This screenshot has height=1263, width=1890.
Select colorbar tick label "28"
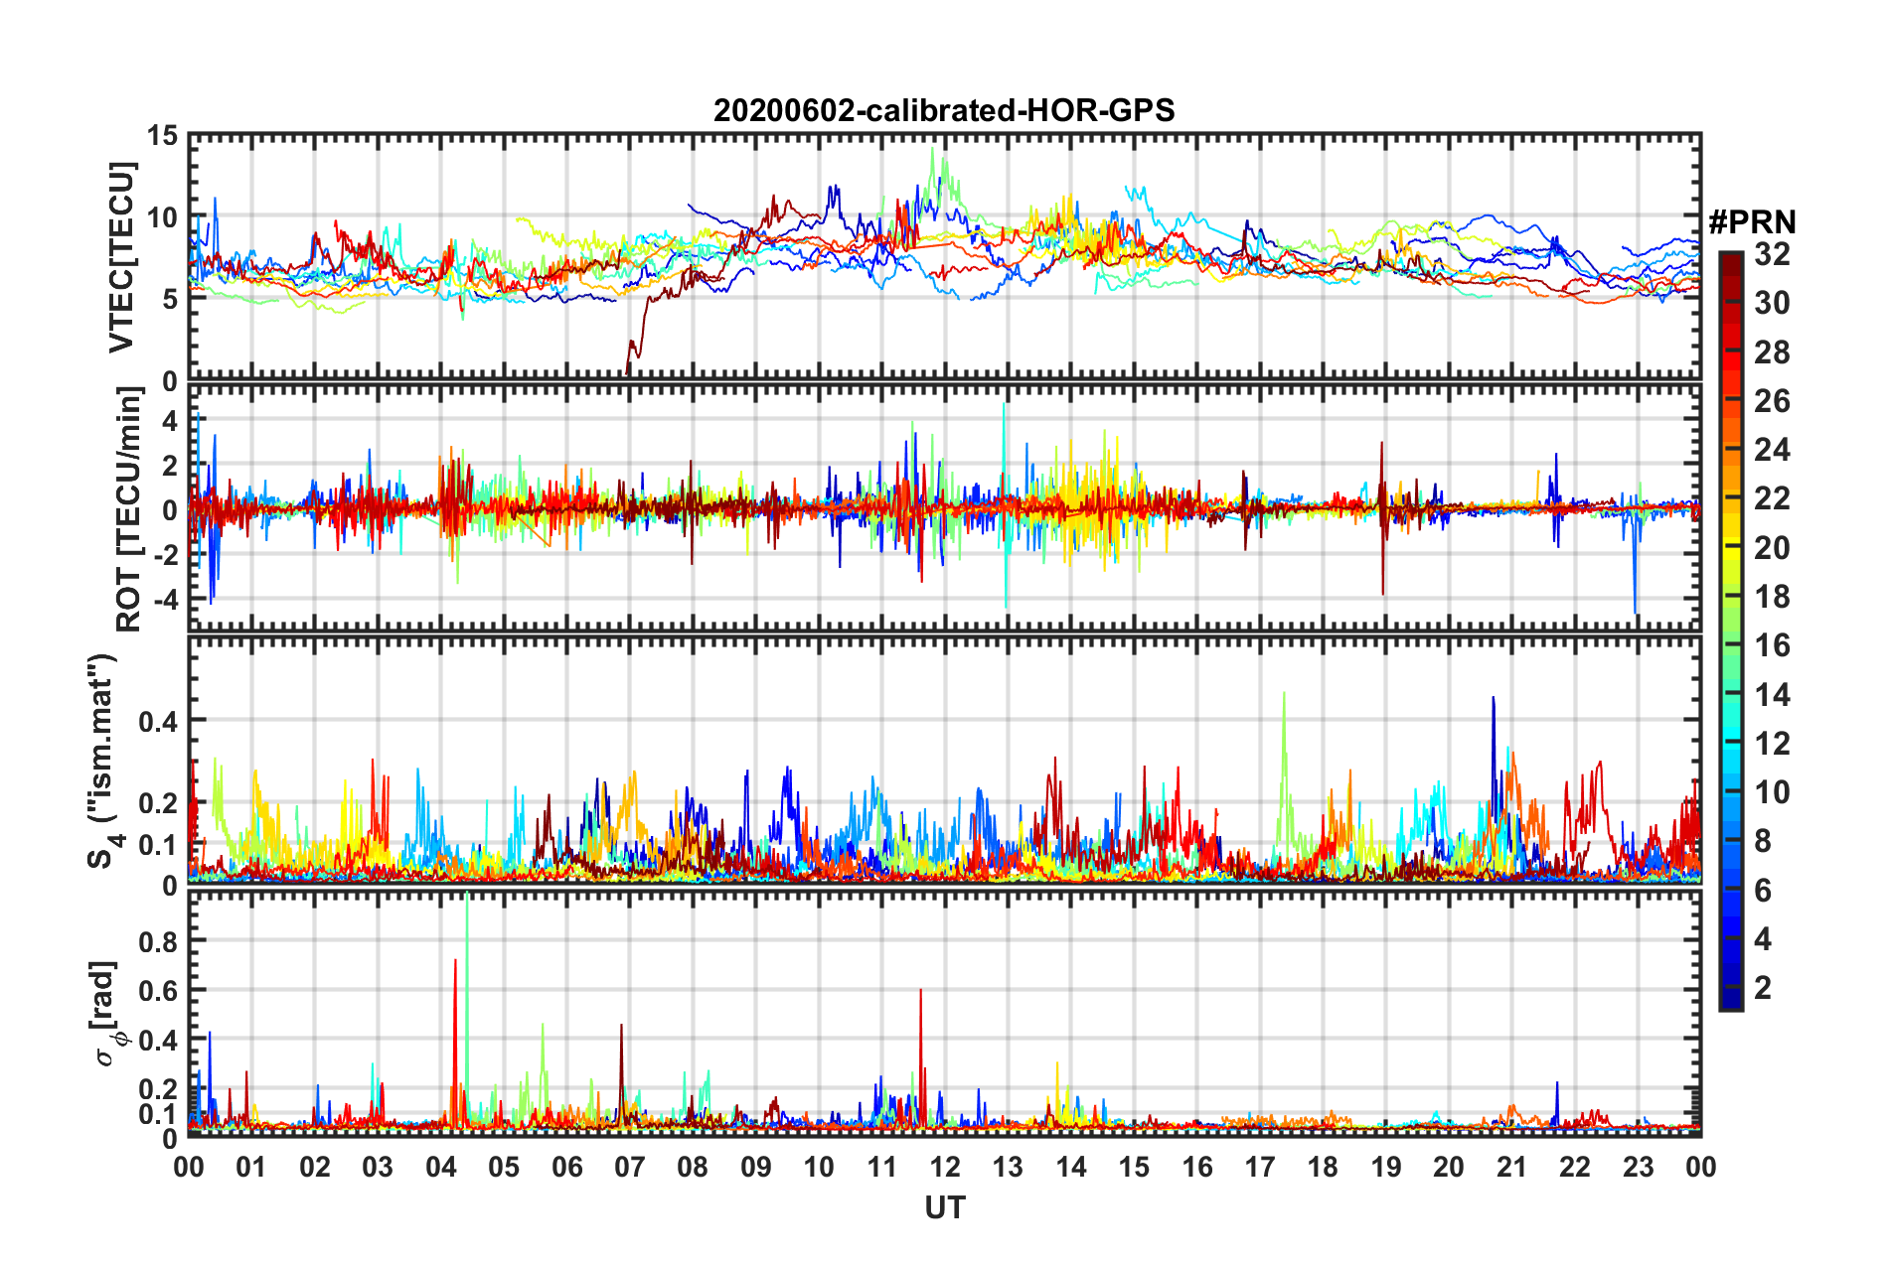[1772, 352]
